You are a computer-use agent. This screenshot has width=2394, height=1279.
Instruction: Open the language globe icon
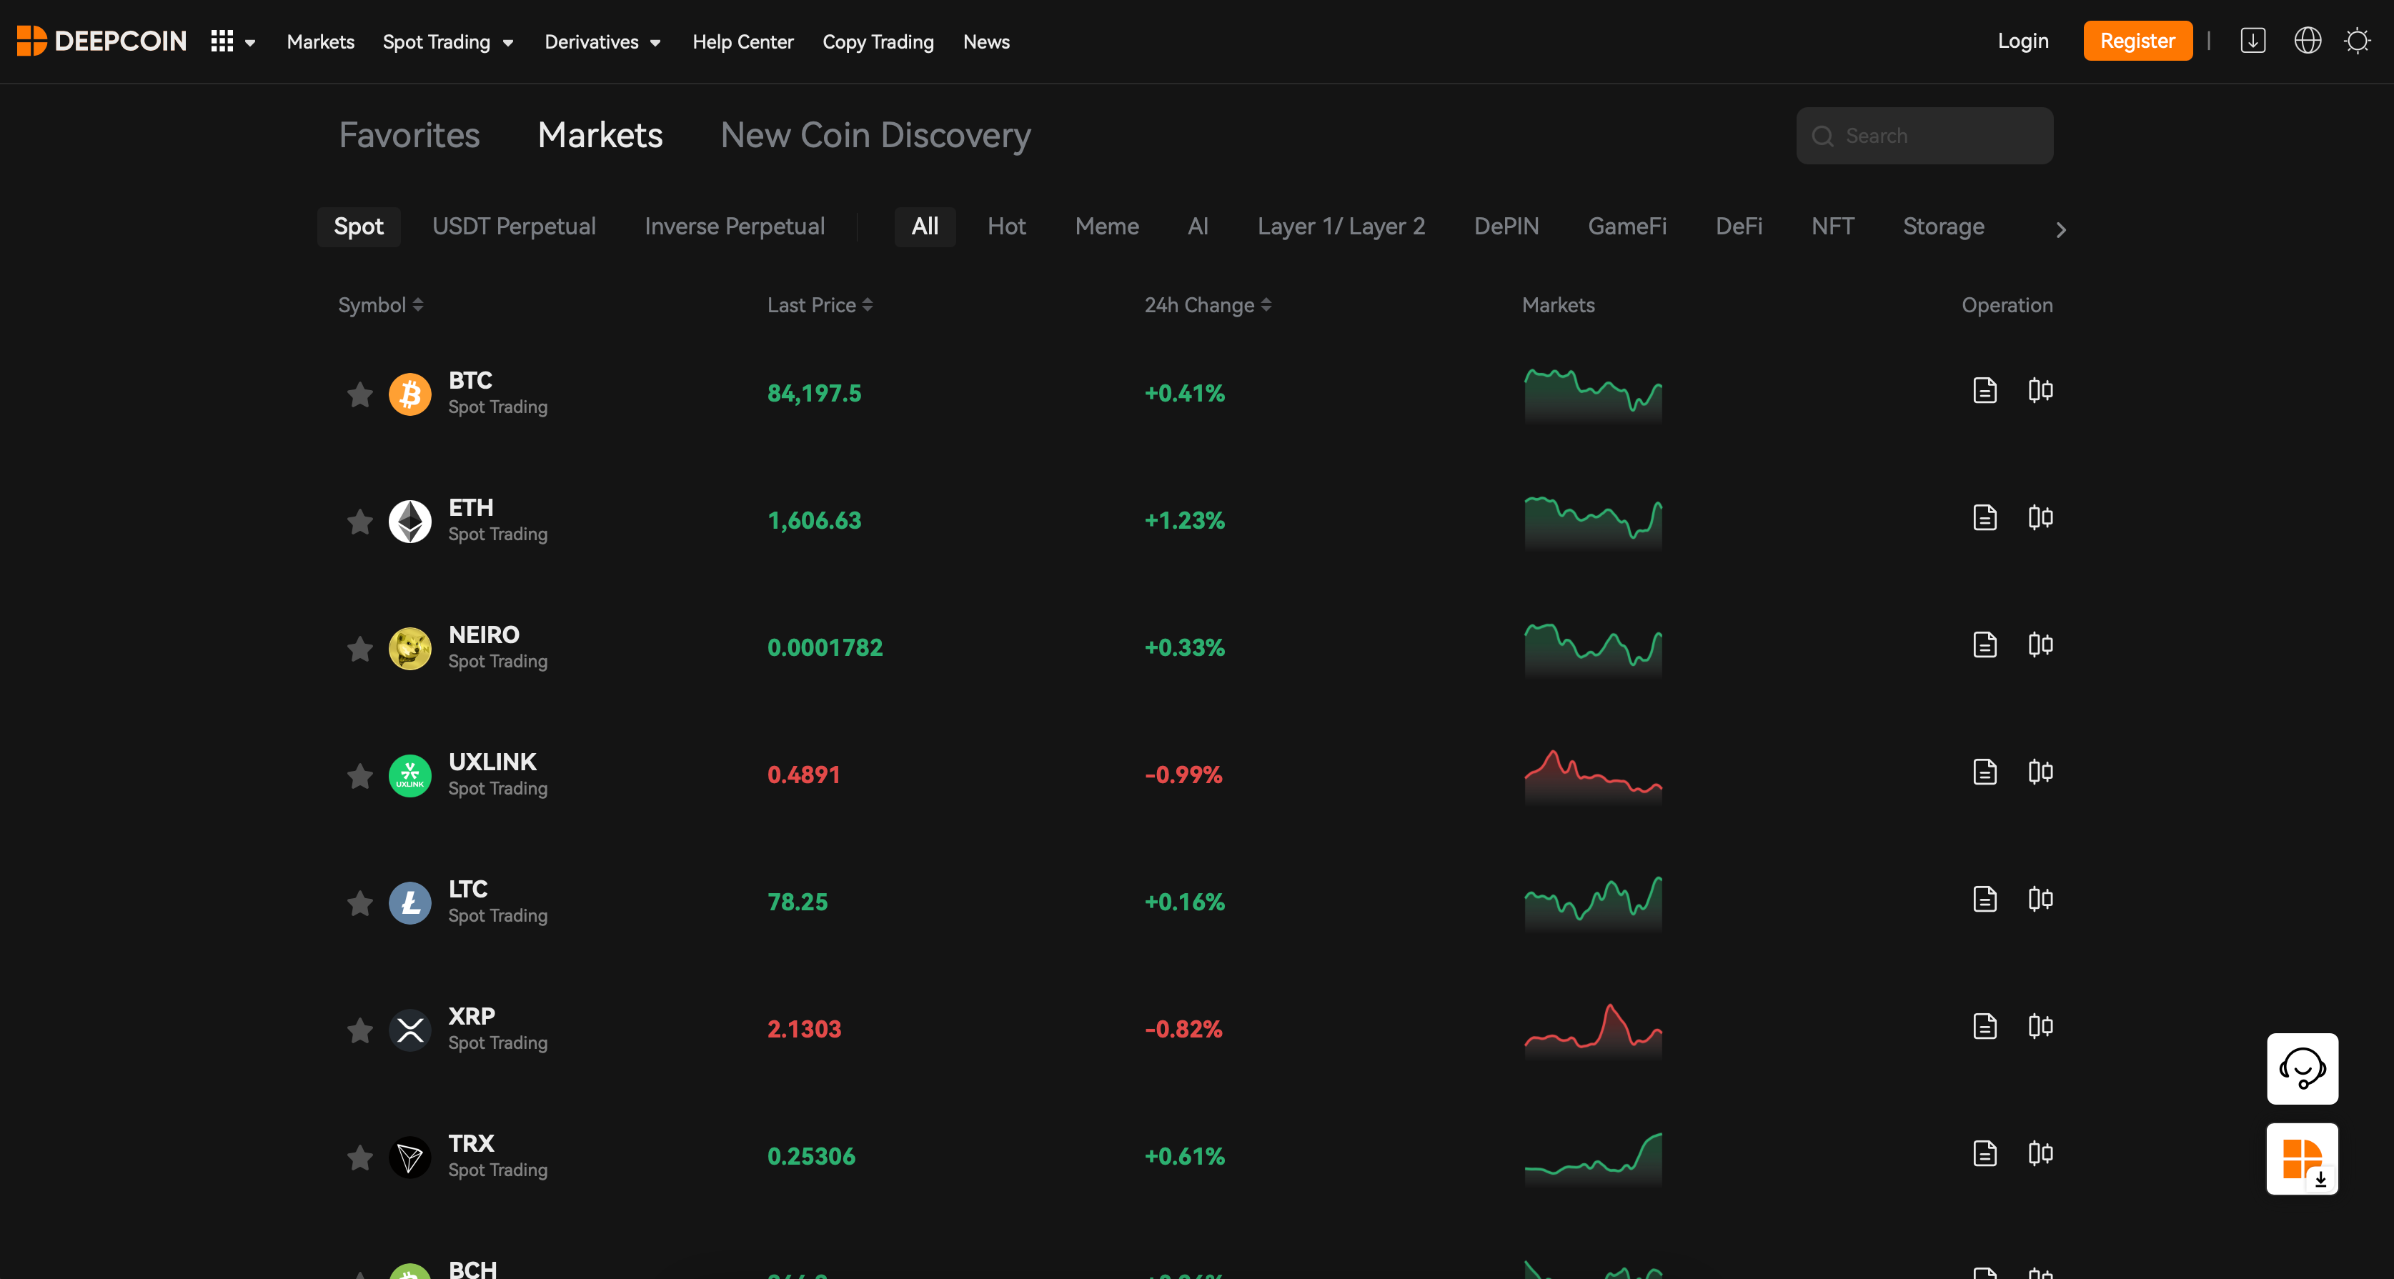coord(2308,41)
